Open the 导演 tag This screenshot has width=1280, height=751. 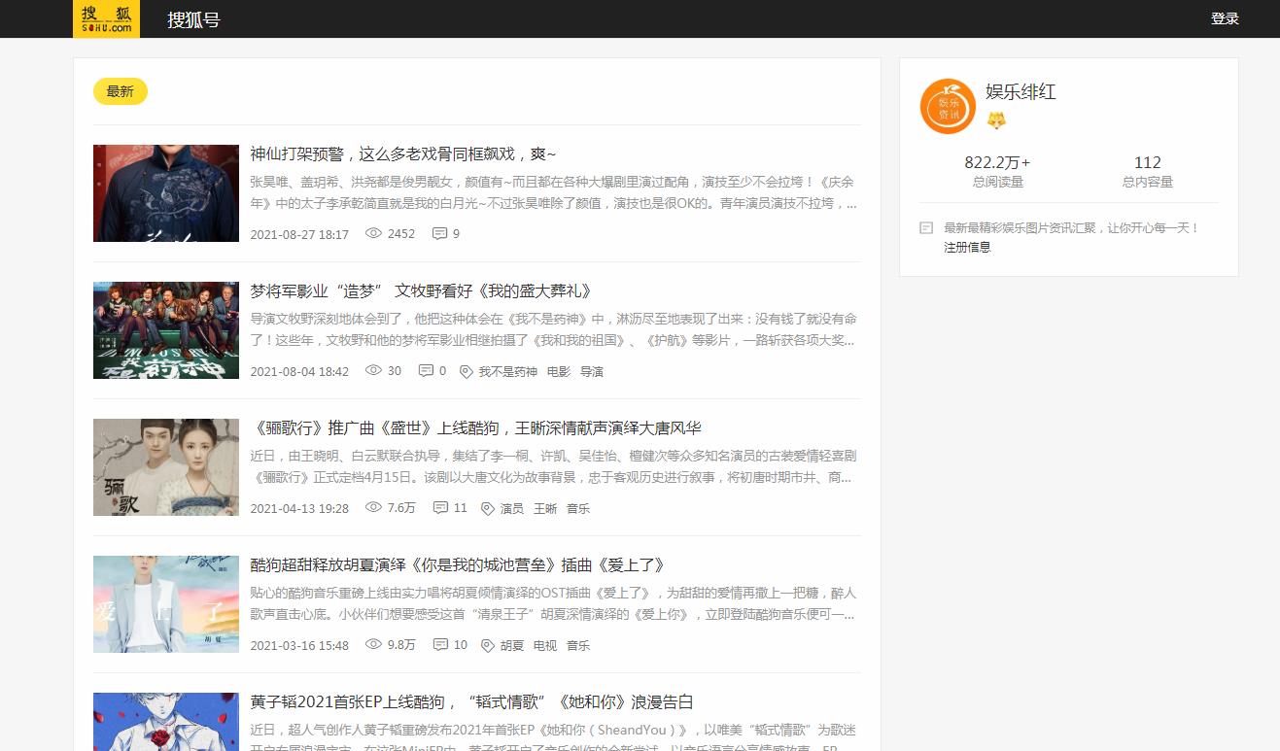592,371
